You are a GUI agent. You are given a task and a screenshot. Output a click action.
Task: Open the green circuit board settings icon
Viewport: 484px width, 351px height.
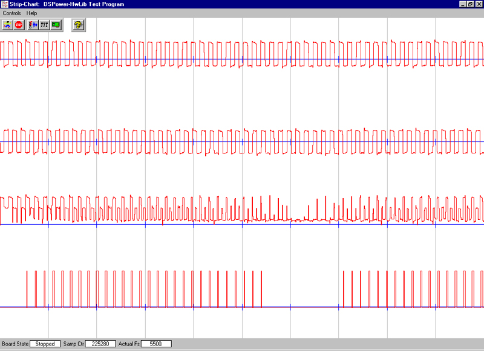click(56, 25)
